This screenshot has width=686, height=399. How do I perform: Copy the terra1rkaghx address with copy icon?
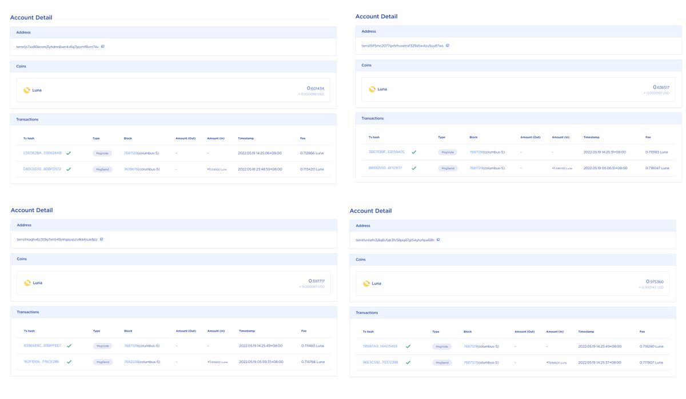(102, 240)
